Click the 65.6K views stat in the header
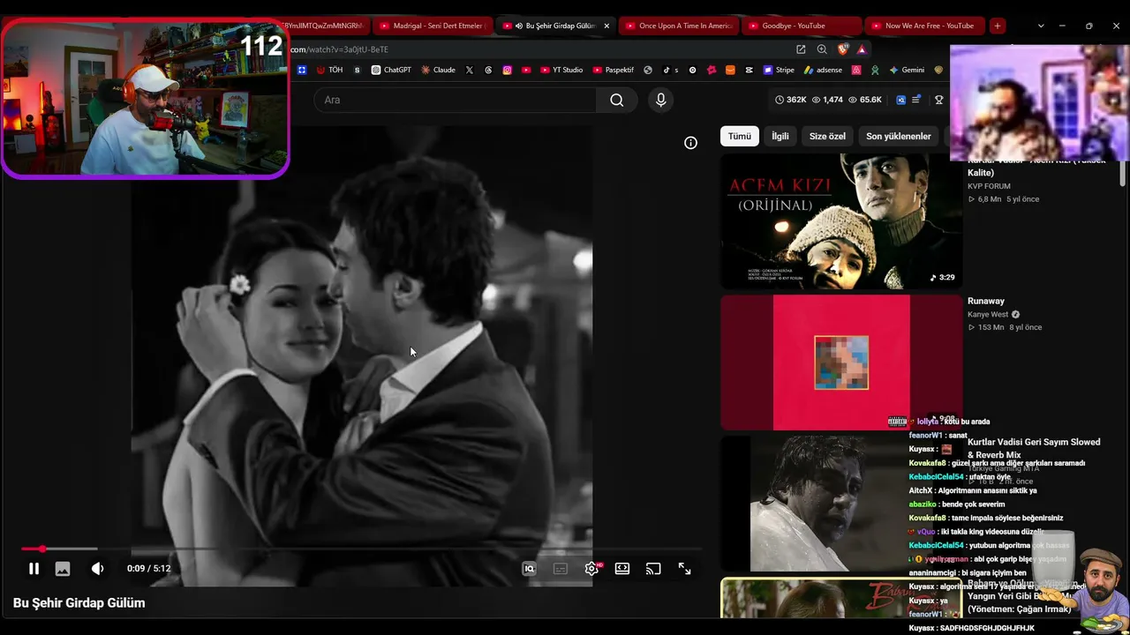Viewport: 1130px width, 635px height. pos(865,100)
